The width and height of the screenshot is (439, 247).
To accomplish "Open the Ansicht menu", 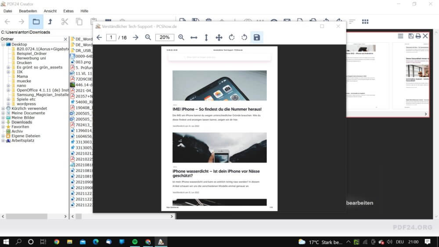I will pyautogui.click(x=50, y=11).
